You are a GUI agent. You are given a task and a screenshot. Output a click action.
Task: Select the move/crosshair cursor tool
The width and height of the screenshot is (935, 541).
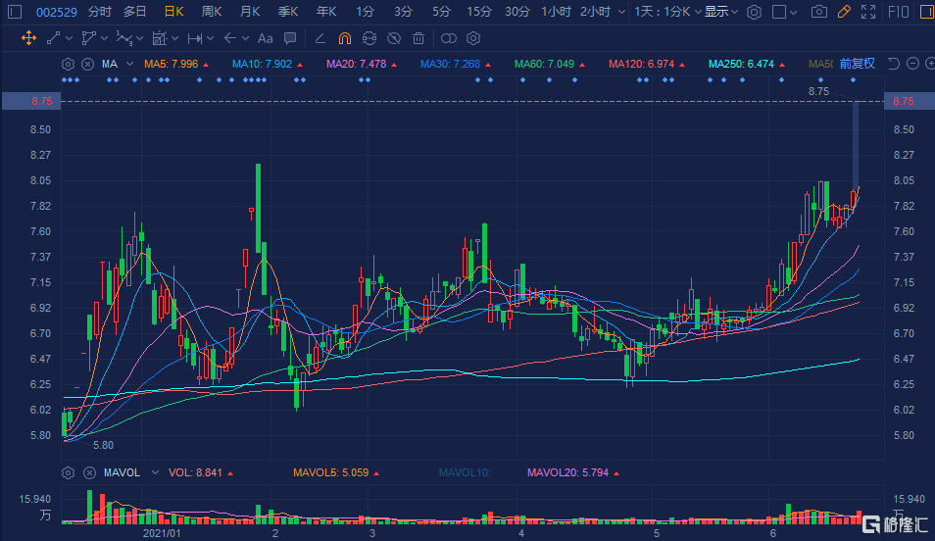[28, 39]
